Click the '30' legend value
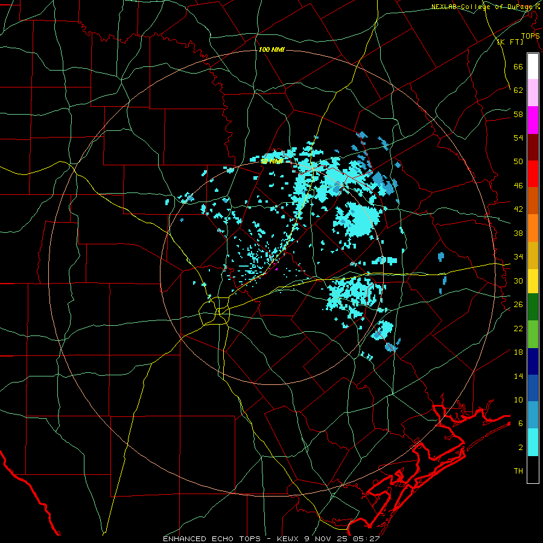The width and height of the screenshot is (543, 543). coord(518,281)
